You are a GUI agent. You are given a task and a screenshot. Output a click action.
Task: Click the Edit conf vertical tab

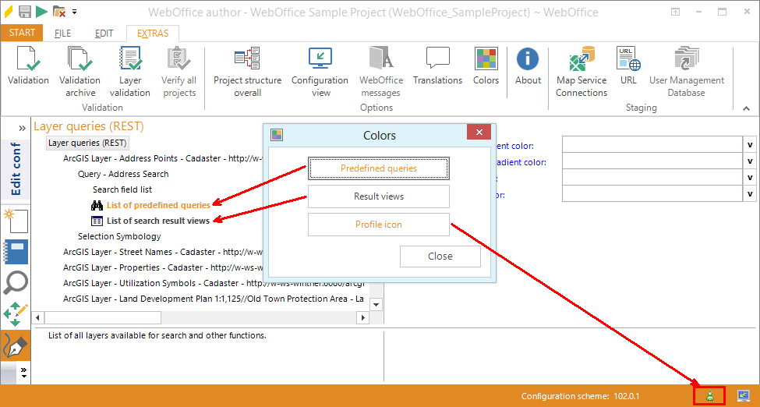click(x=16, y=169)
